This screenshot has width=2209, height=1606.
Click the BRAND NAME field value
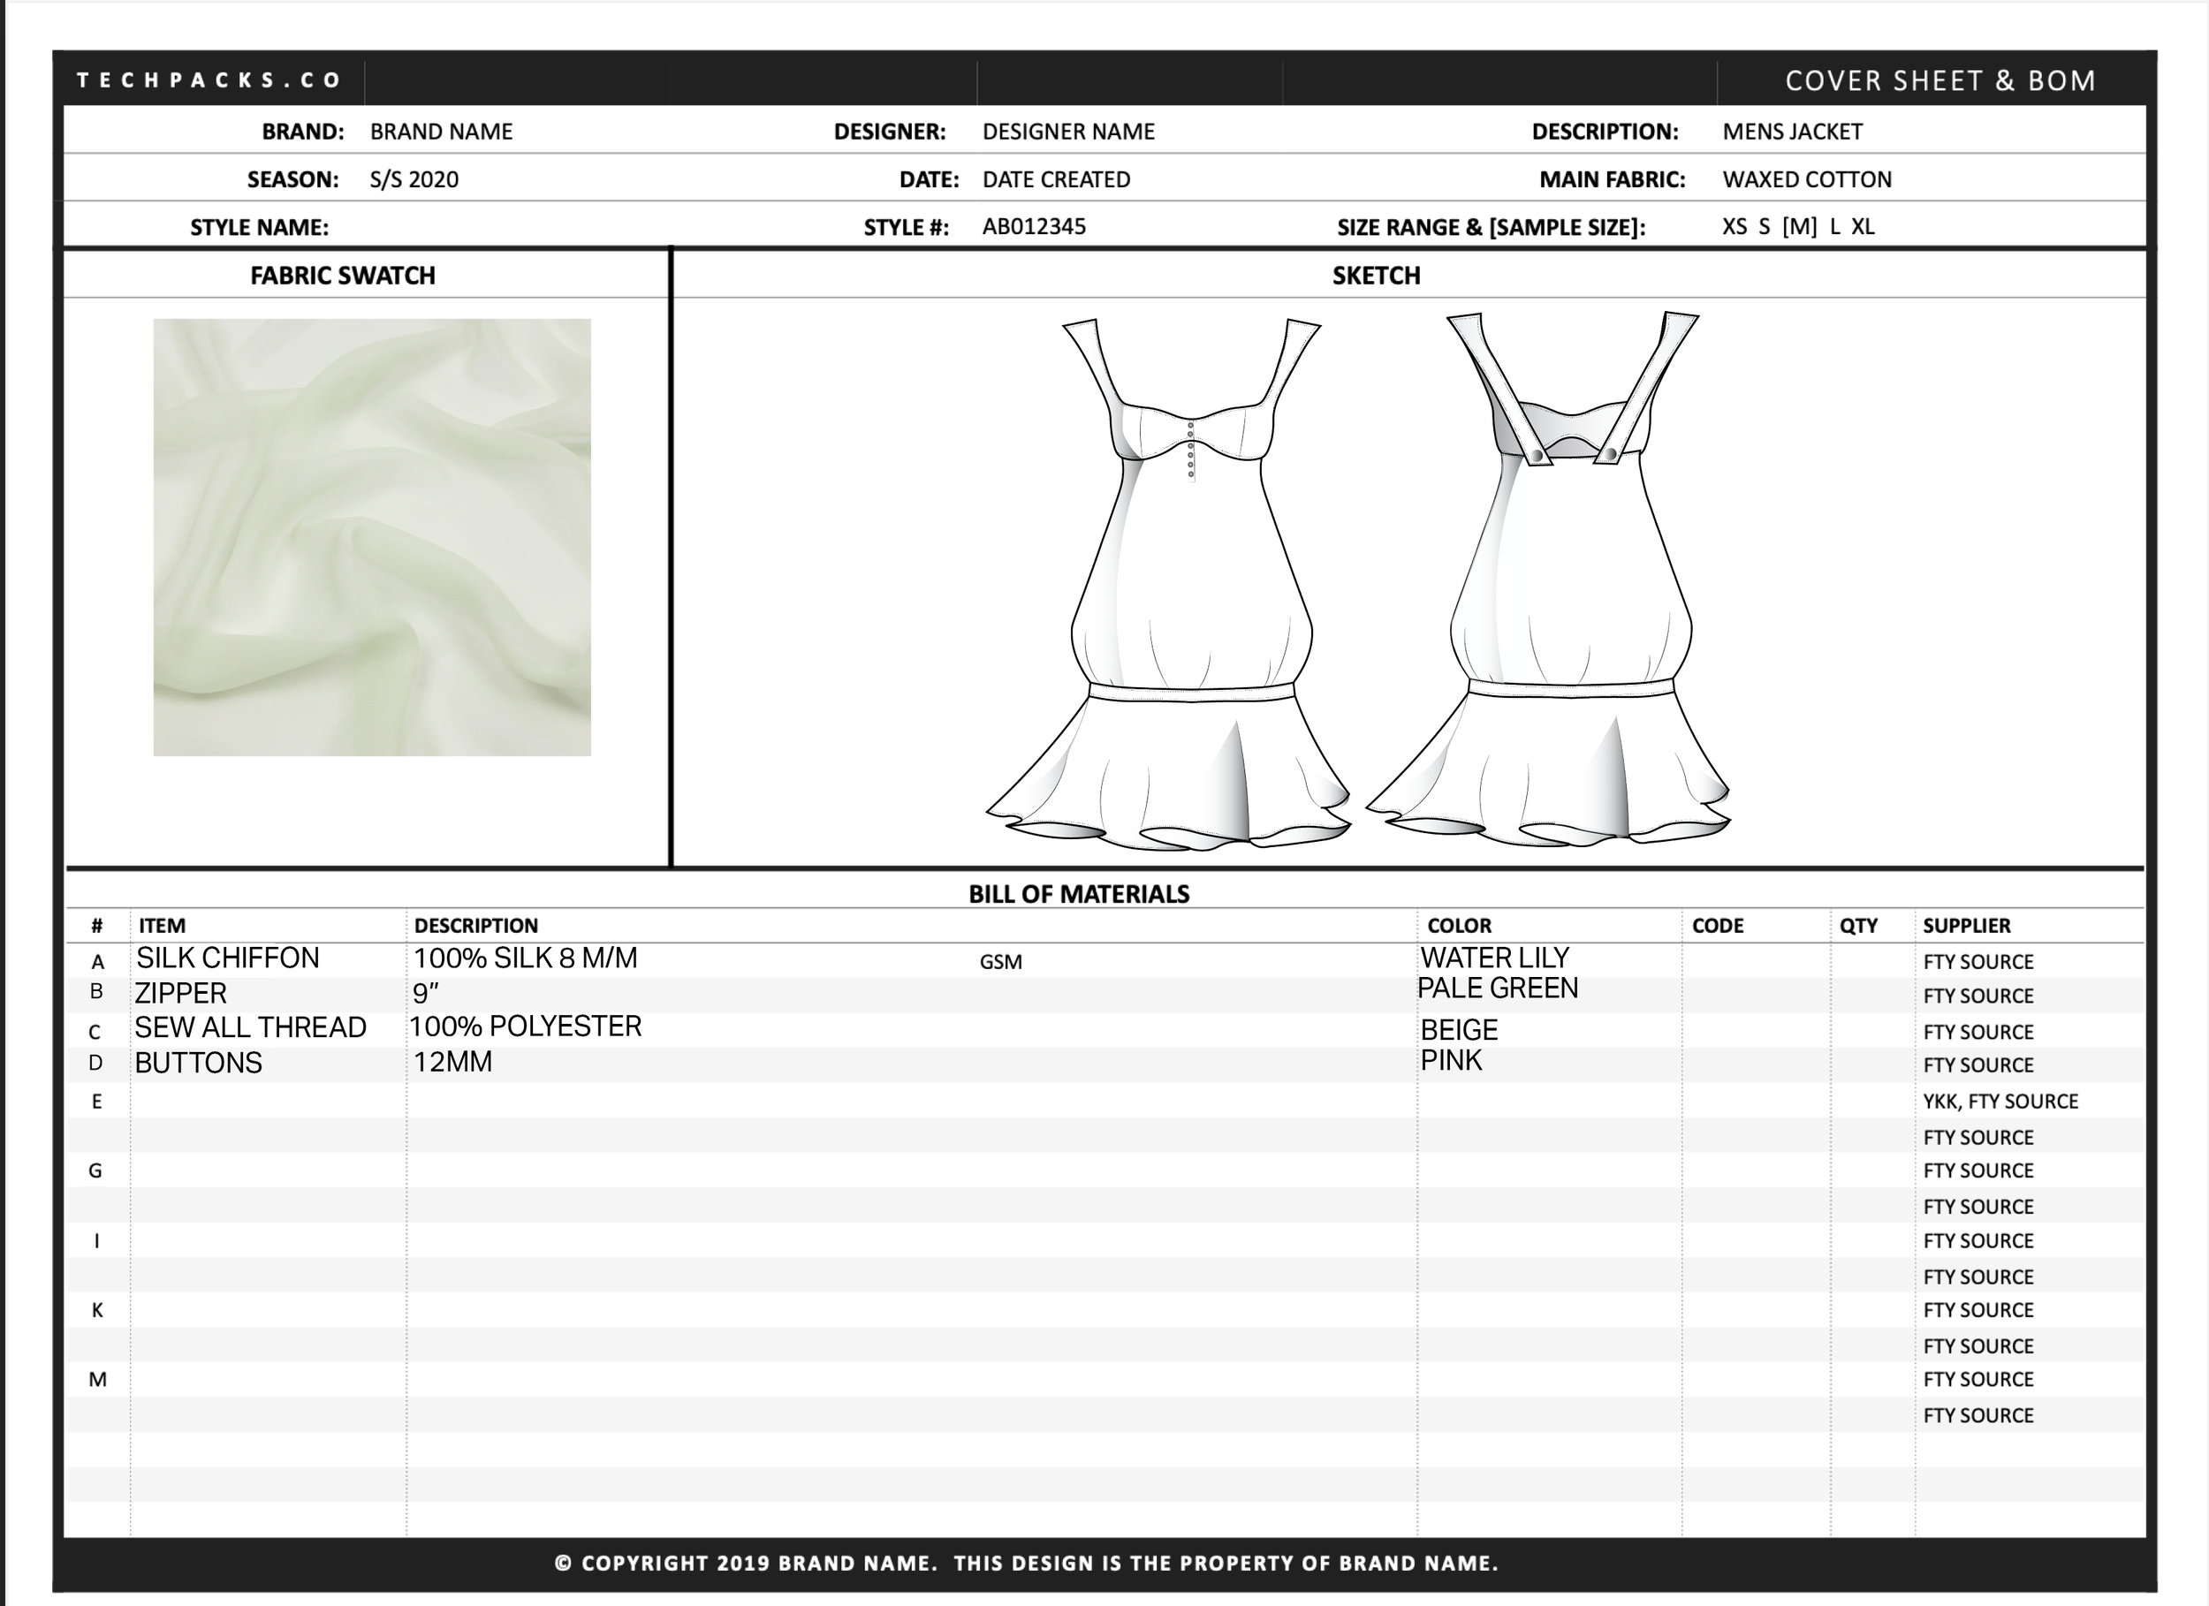coord(440,132)
